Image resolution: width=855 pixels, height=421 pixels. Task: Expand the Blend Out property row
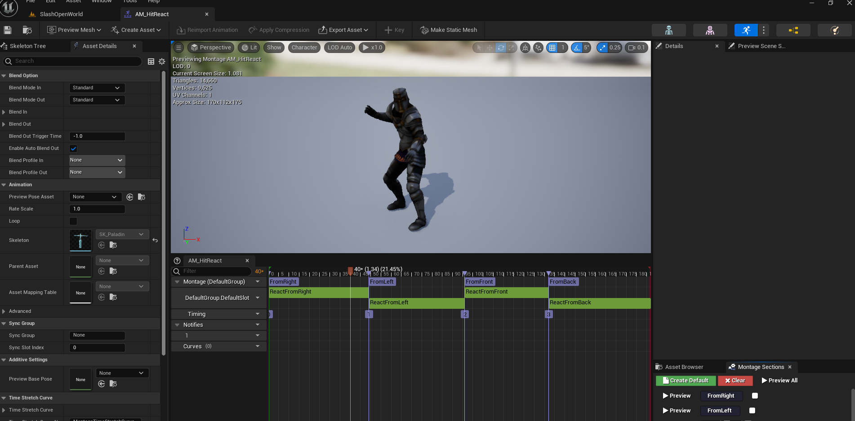click(4, 124)
